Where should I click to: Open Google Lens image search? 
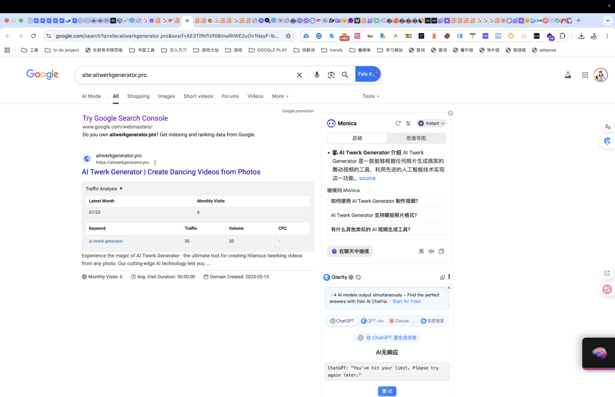coord(331,75)
